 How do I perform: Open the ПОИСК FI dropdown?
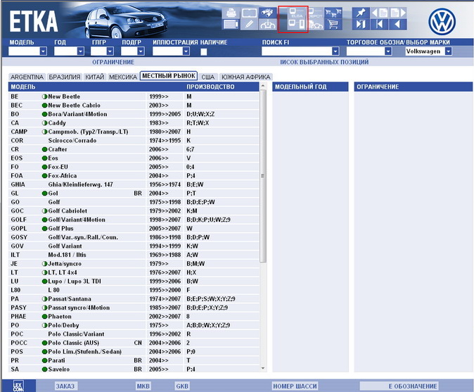point(335,51)
